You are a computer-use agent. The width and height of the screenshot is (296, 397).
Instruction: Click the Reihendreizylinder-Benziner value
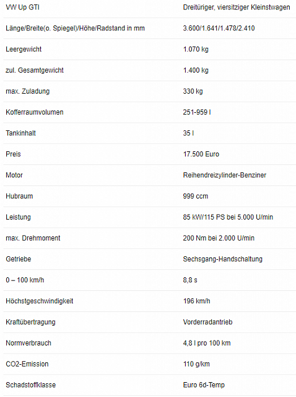[x=224, y=175]
